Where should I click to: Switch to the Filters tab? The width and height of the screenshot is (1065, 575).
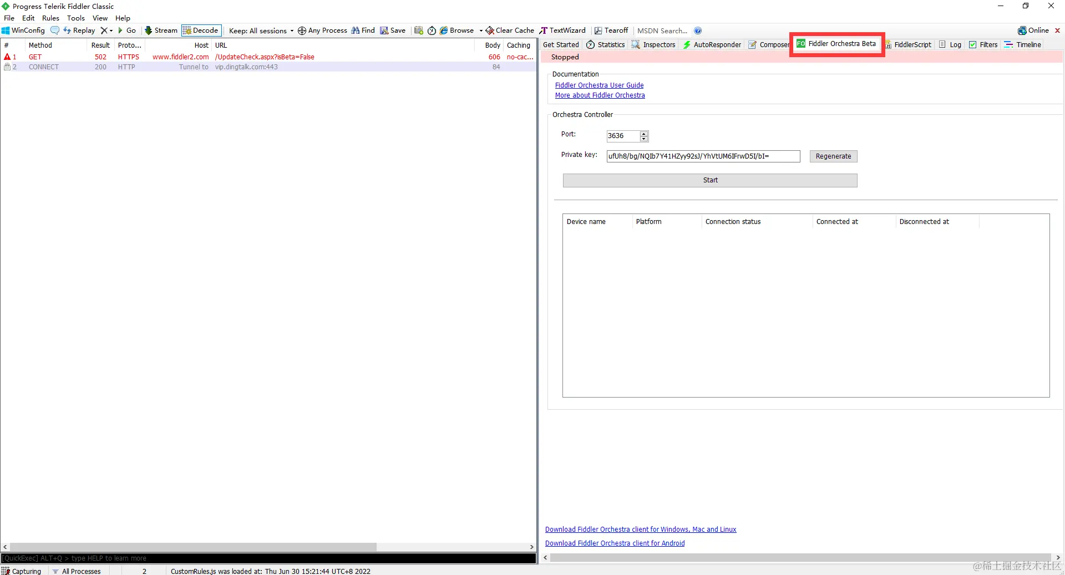pyautogui.click(x=983, y=44)
